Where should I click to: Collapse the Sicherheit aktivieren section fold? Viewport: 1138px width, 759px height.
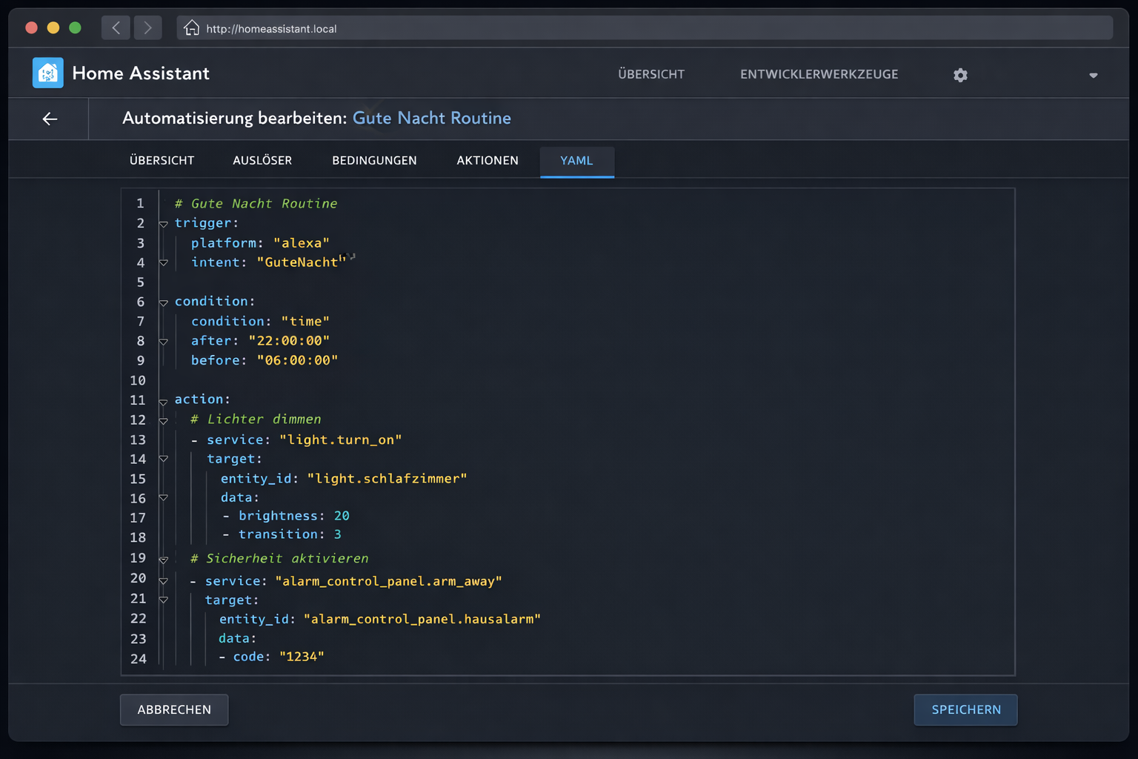tap(163, 560)
